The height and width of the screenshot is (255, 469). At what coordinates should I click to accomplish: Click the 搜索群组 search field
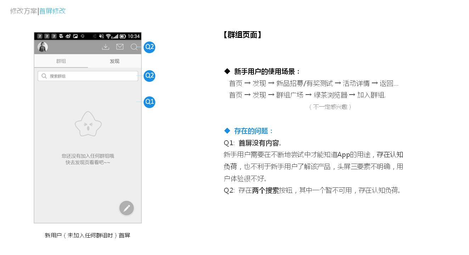click(x=88, y=76)
